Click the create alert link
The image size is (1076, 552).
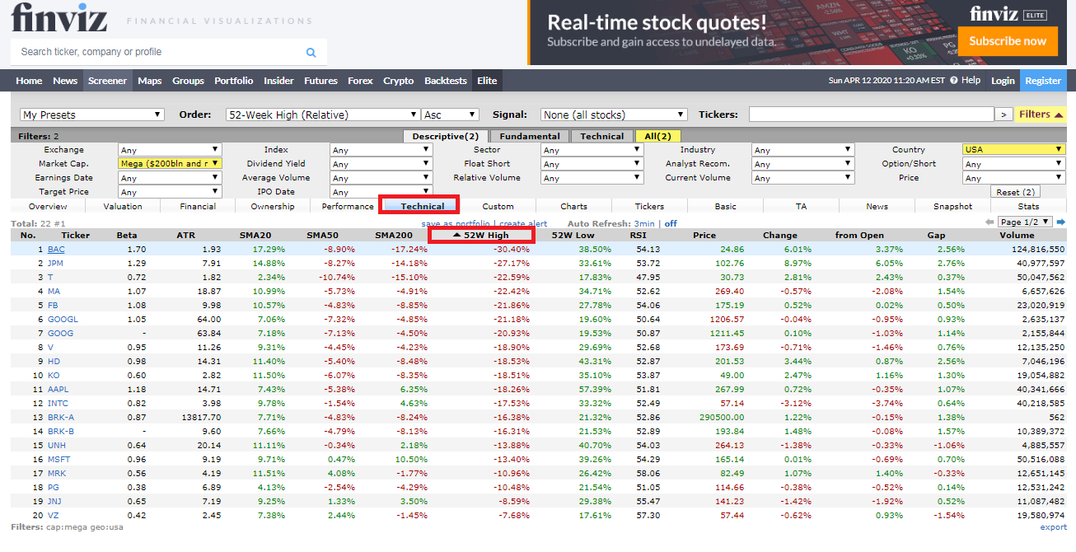(x=523, y=223)
